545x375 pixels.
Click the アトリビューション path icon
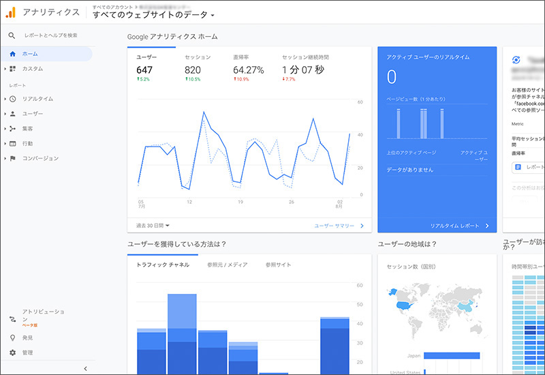(12, 319)
